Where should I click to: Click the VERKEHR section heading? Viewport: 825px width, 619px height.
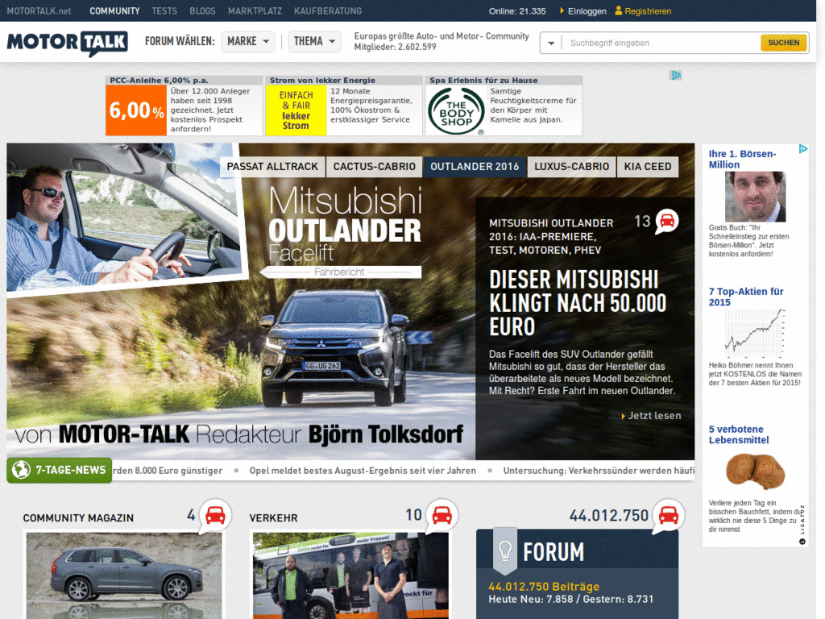tap(273, 518)
